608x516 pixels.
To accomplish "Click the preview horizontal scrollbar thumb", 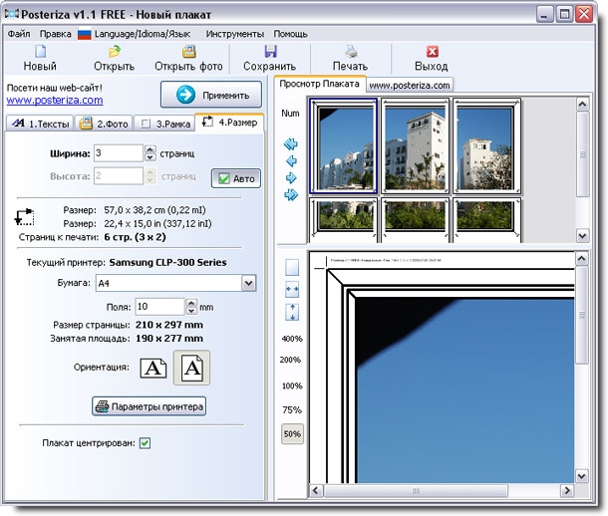I will [416, 491].
